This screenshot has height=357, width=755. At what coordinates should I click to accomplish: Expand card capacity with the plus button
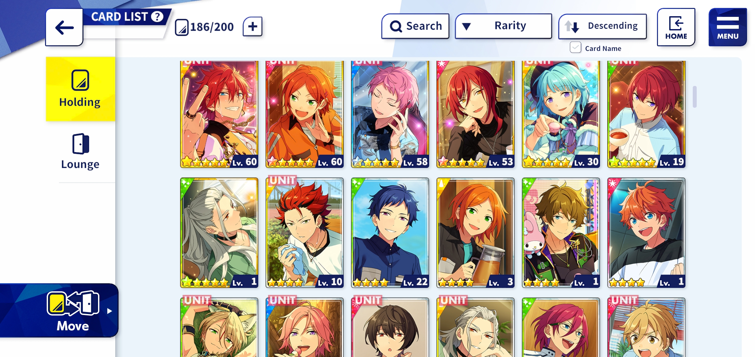pos(252,26)
